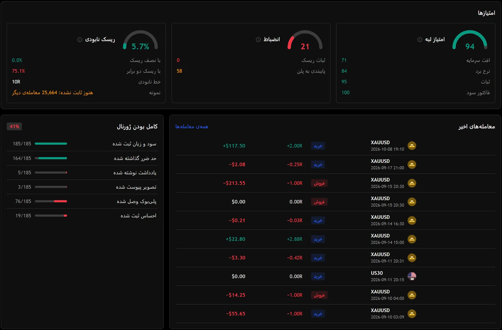Click gold icon of XAUUSD 2026-09-17 21:00 trade
502x330 pixels.
(x=412, y=164)
